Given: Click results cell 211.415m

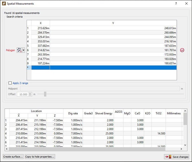Looking at the screenshot, I should coord(19,142).
